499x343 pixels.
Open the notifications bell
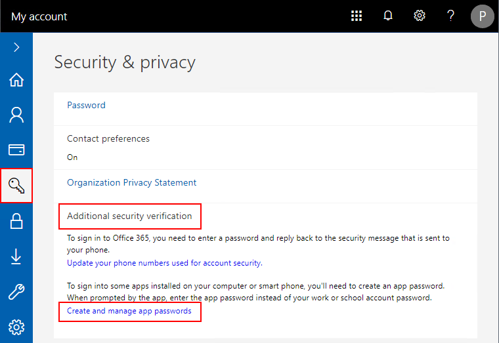point(387,16)
